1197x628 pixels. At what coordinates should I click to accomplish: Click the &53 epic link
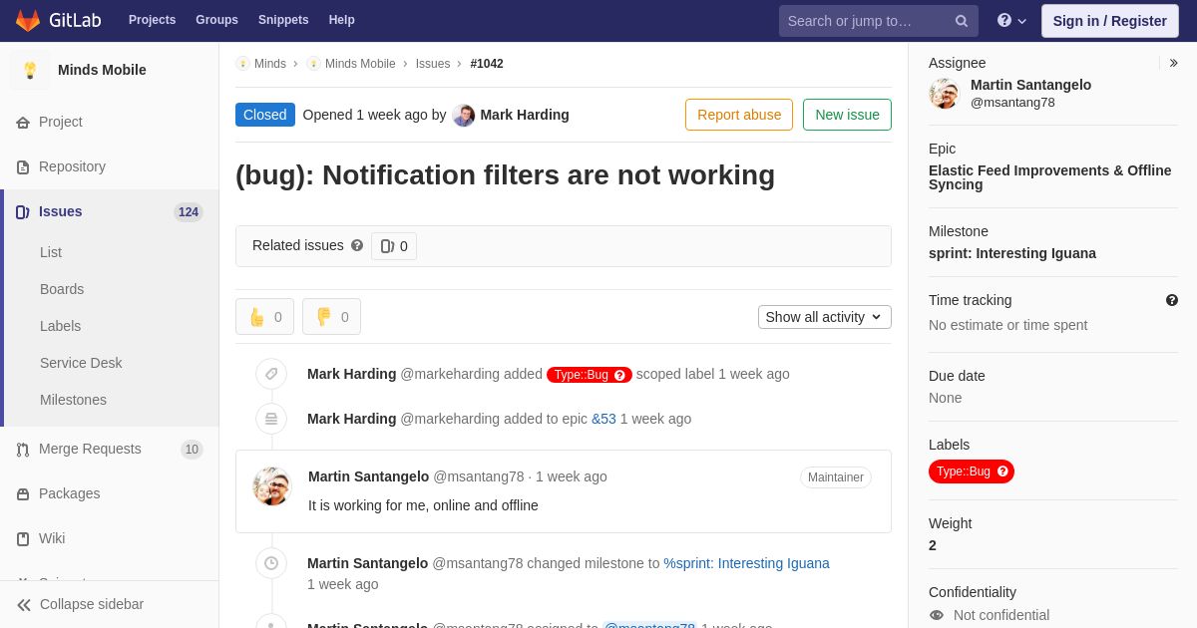click(603, 419)
